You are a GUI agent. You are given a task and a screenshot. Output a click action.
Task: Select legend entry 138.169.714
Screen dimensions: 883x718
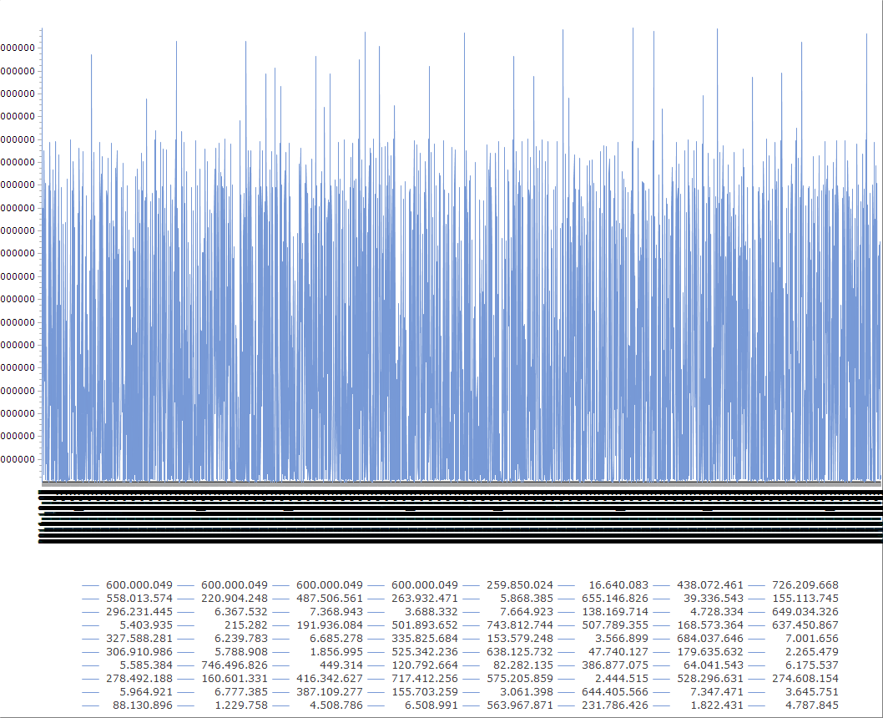(x=615, y=612)
